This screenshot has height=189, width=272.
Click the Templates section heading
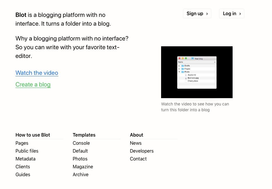tap(84, 135)
